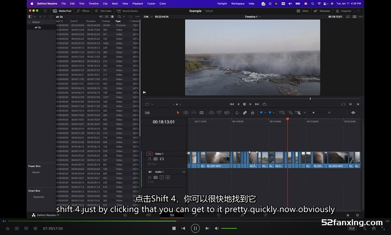Open the Playback menu
391x235 pixels.
pos(138,4)
